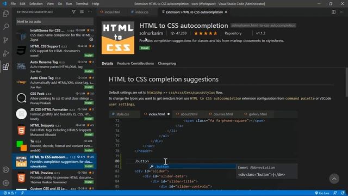Click the HTML to CSS extension logo
The image size is (348, 196).
coord(118,38)
